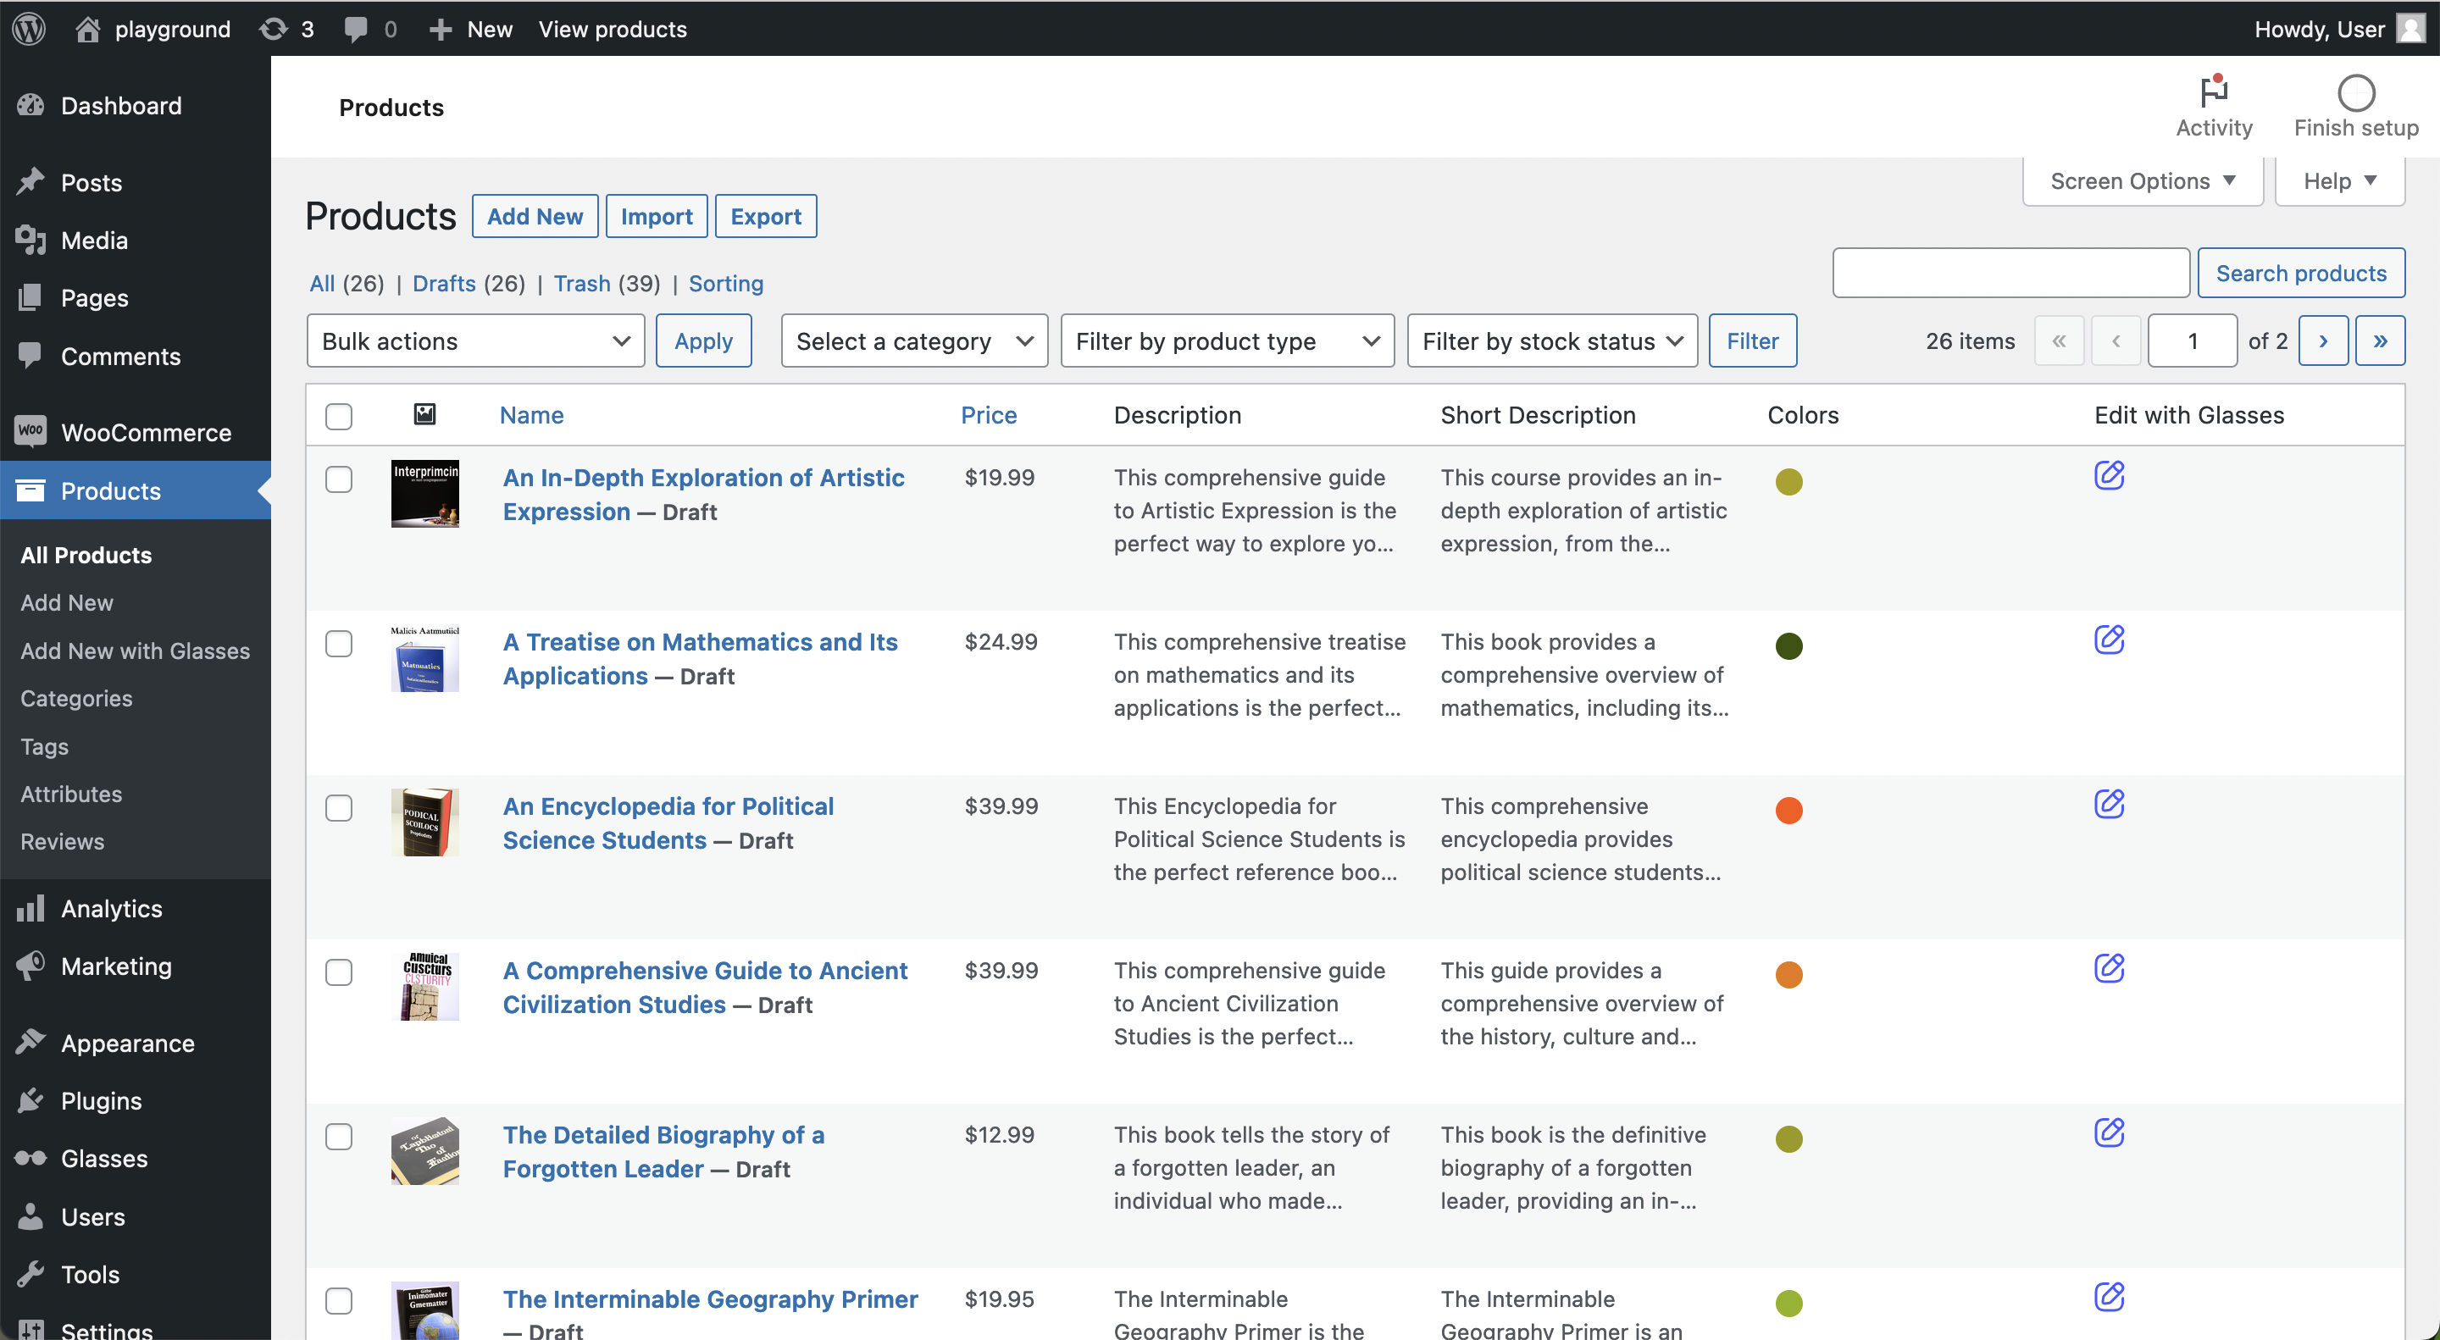
Task: Click the Pages icon in sidebar
Action: point(30,297)
